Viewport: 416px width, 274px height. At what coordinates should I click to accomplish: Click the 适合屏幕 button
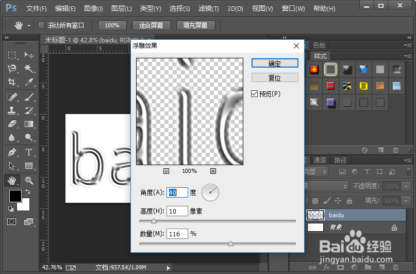(x=151, y=25)
